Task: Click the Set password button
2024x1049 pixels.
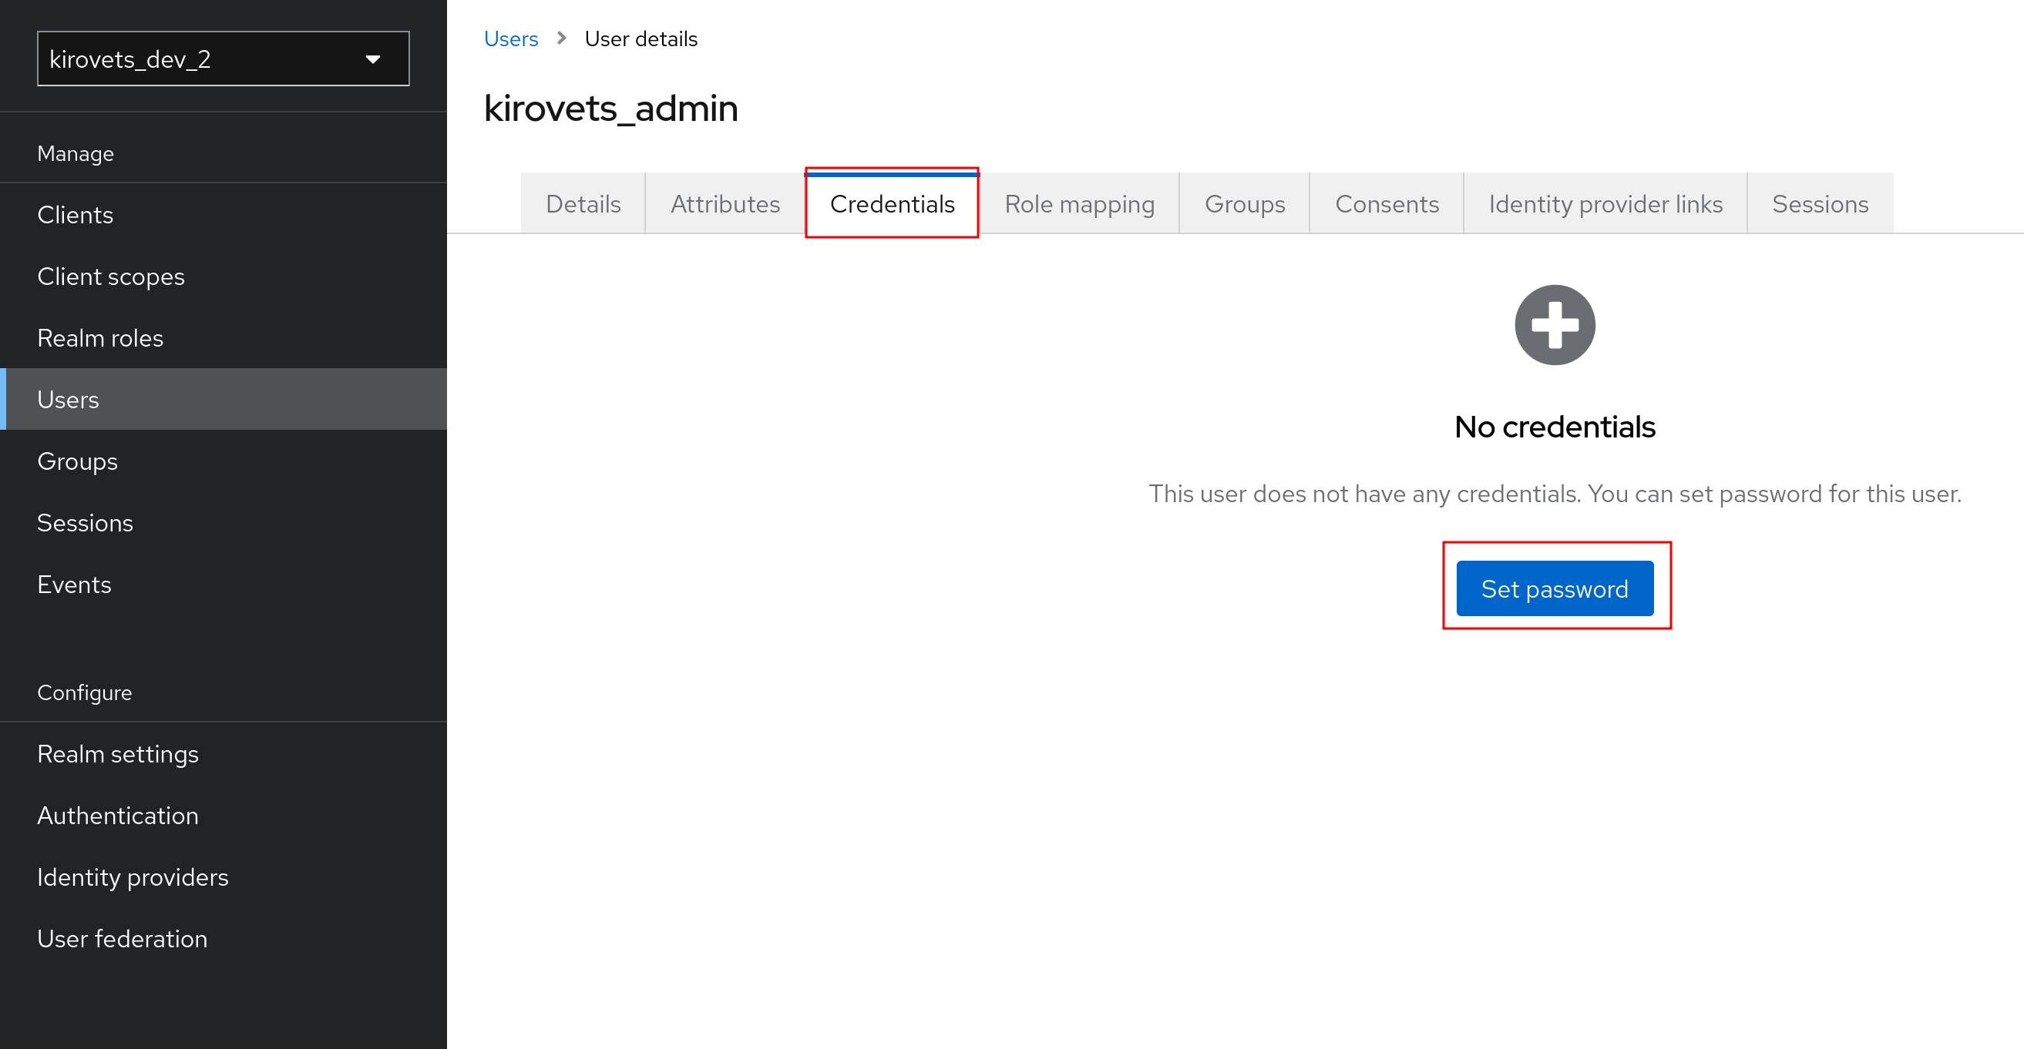Action: [x=1554, y=588]
